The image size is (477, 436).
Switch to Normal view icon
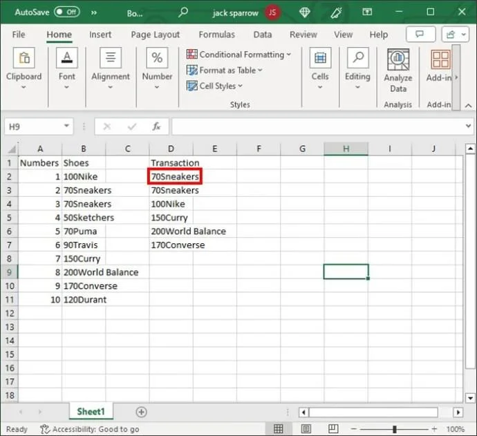coord(278,429)
